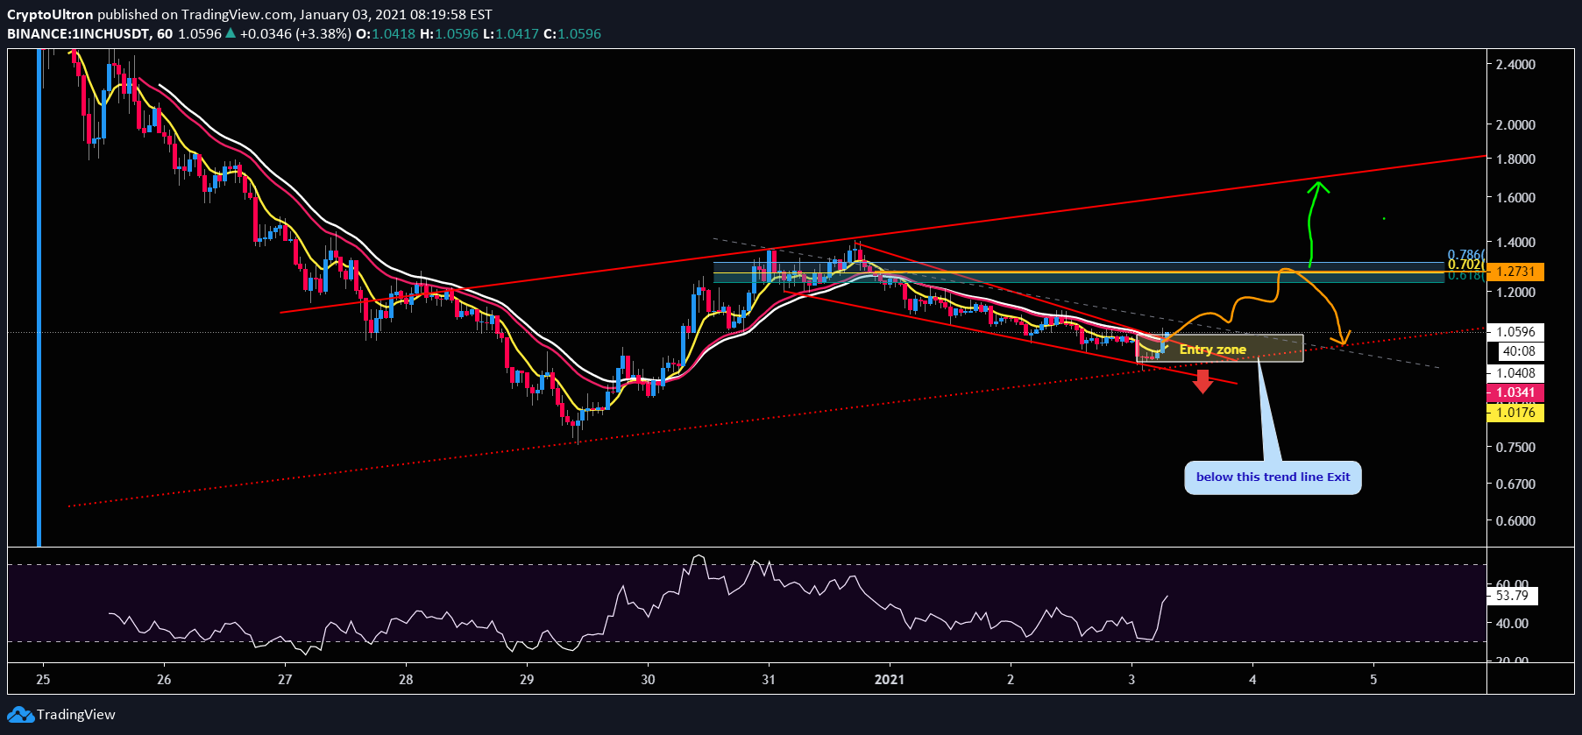Click the 0.618 Fibonacci level label
Screen dimensions: 1582x735
point(1465,275)
